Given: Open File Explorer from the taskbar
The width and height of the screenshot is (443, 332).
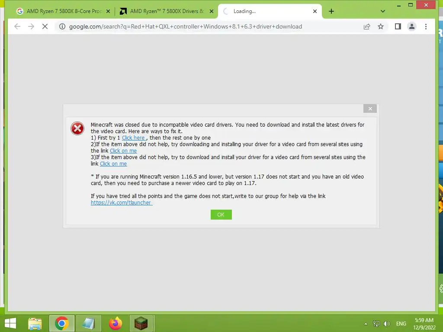Looking at the screenshot, I should (x=35, y=323).
